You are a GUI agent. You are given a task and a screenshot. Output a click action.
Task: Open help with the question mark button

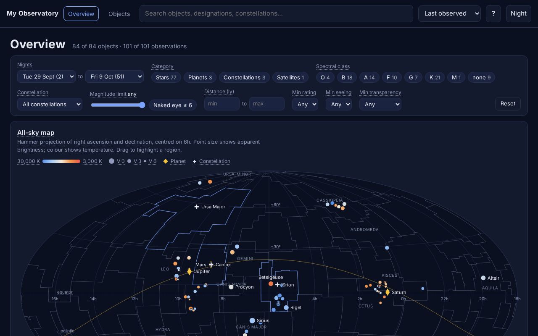(x=493, y=13)
